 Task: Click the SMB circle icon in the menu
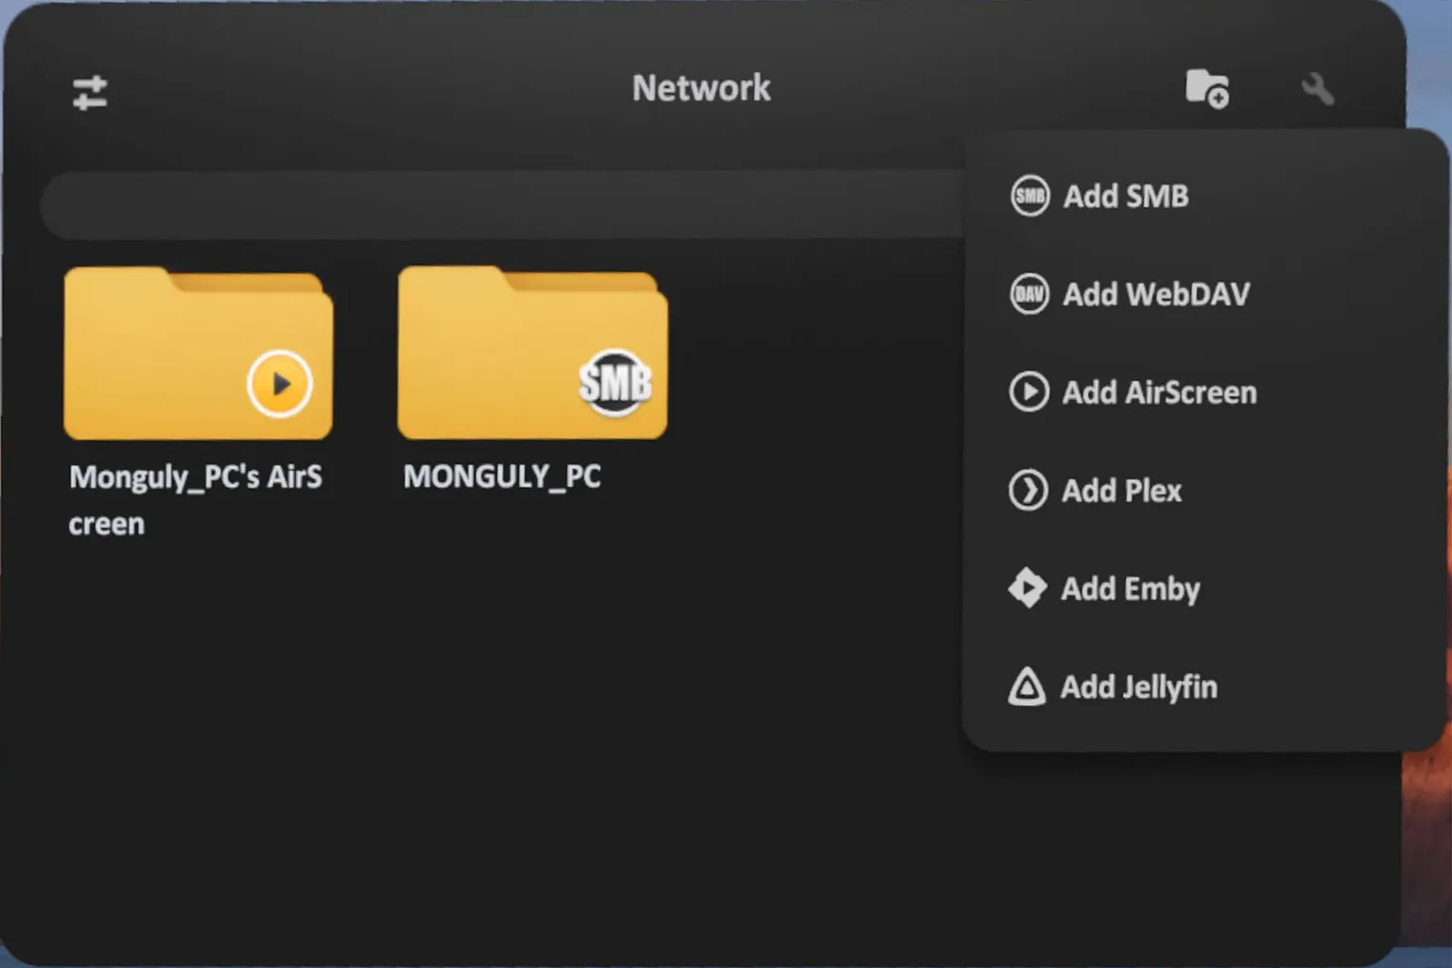(1029, 197)
